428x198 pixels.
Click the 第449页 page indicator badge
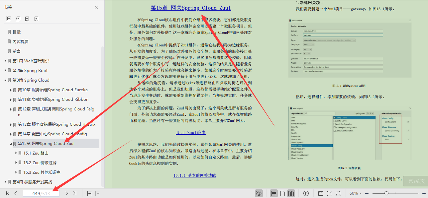coord(415,181)
